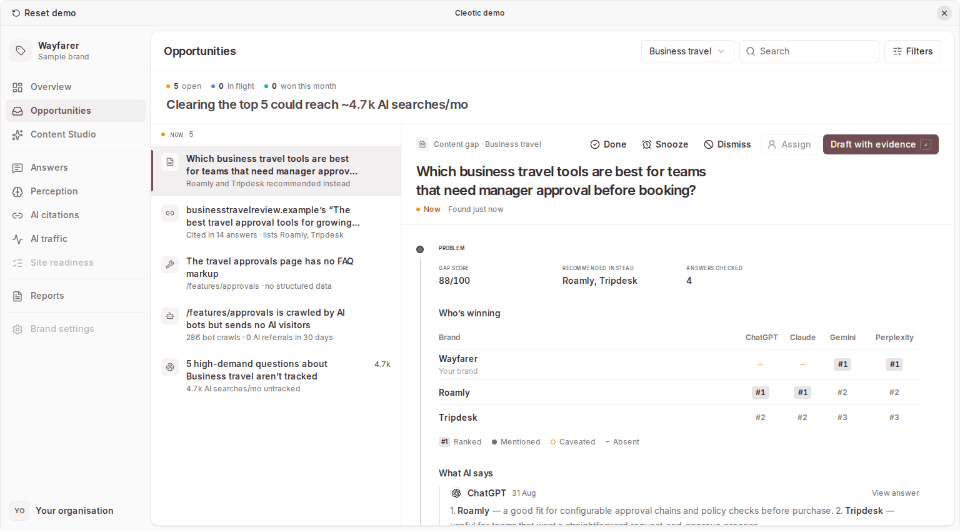The width and height of the screenshot is (960, 532).
Task: Click the 'Roamly, Tripdesk' recommended instead value
Action: point(600,281)
